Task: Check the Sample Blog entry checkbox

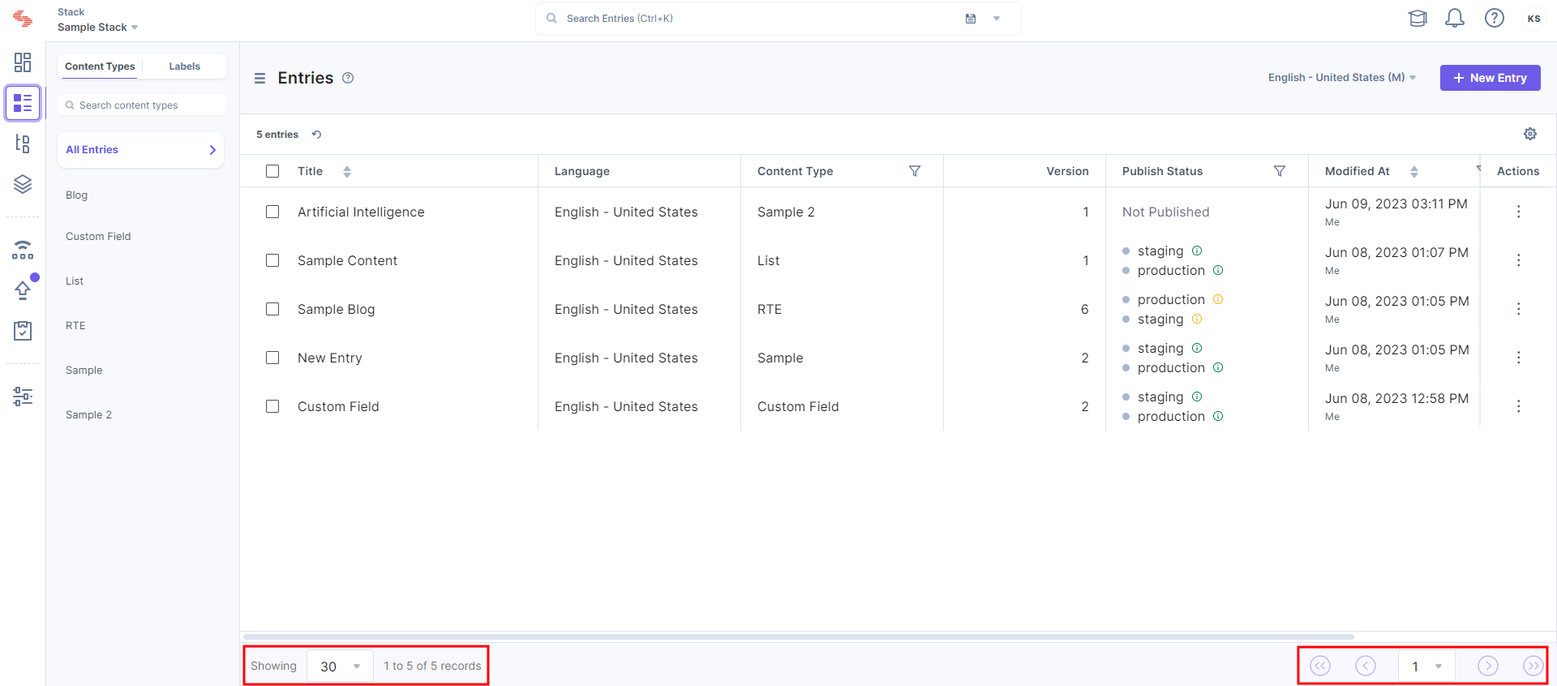Action: (272, 309)
